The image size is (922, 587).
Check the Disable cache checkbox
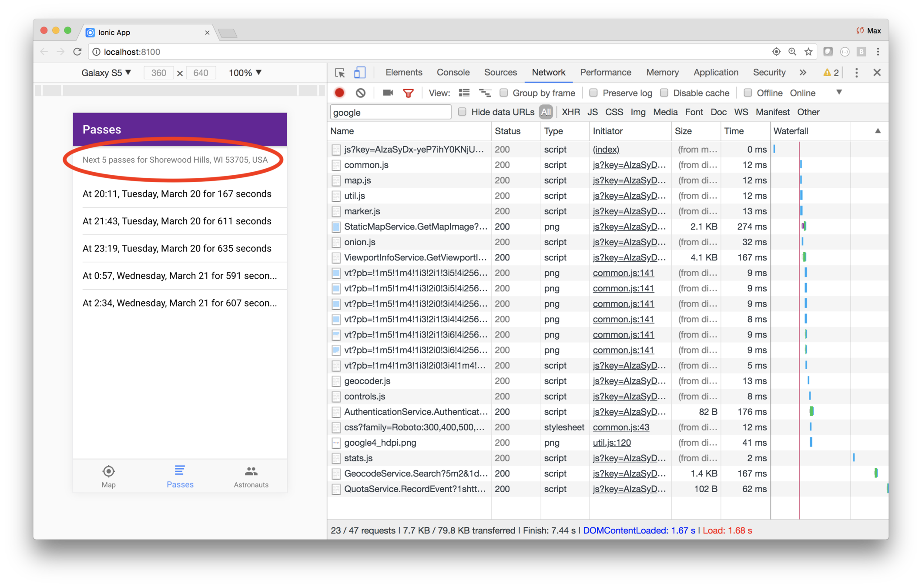[664, 93]
